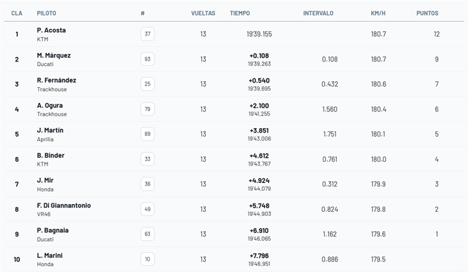Select the number 49 badge for Di Giannantonio

tap(147, 209)
